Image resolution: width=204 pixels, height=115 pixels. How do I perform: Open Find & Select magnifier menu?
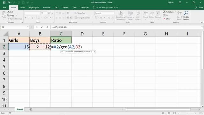click(186, 16)
